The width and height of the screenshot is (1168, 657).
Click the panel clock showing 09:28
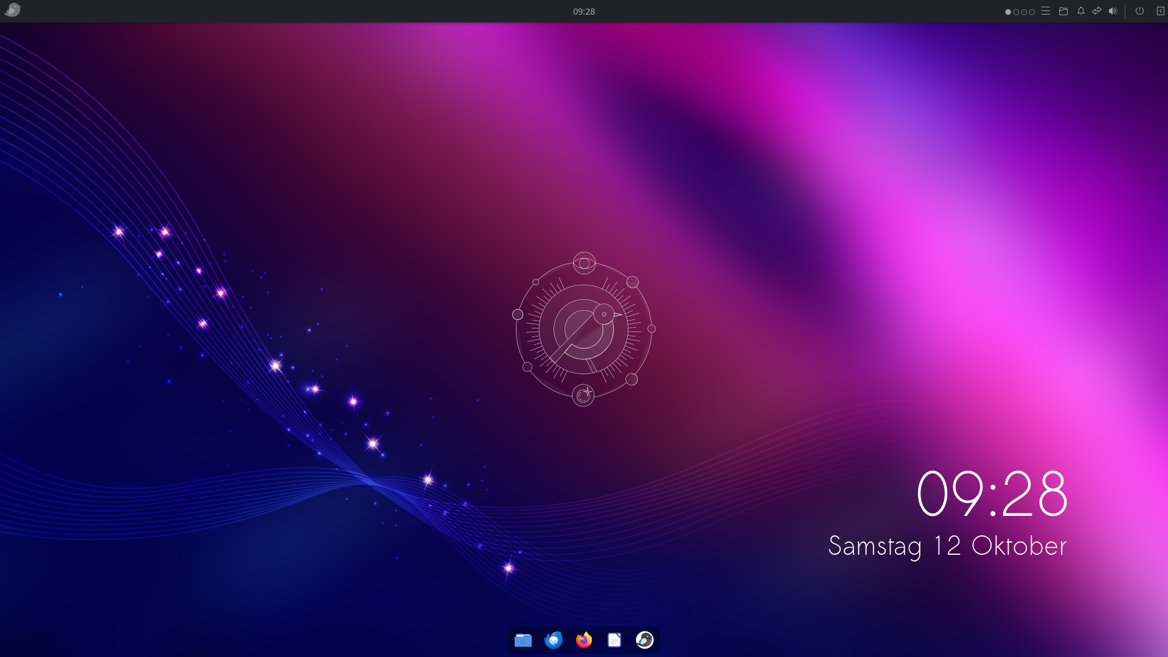pos(583,12)
